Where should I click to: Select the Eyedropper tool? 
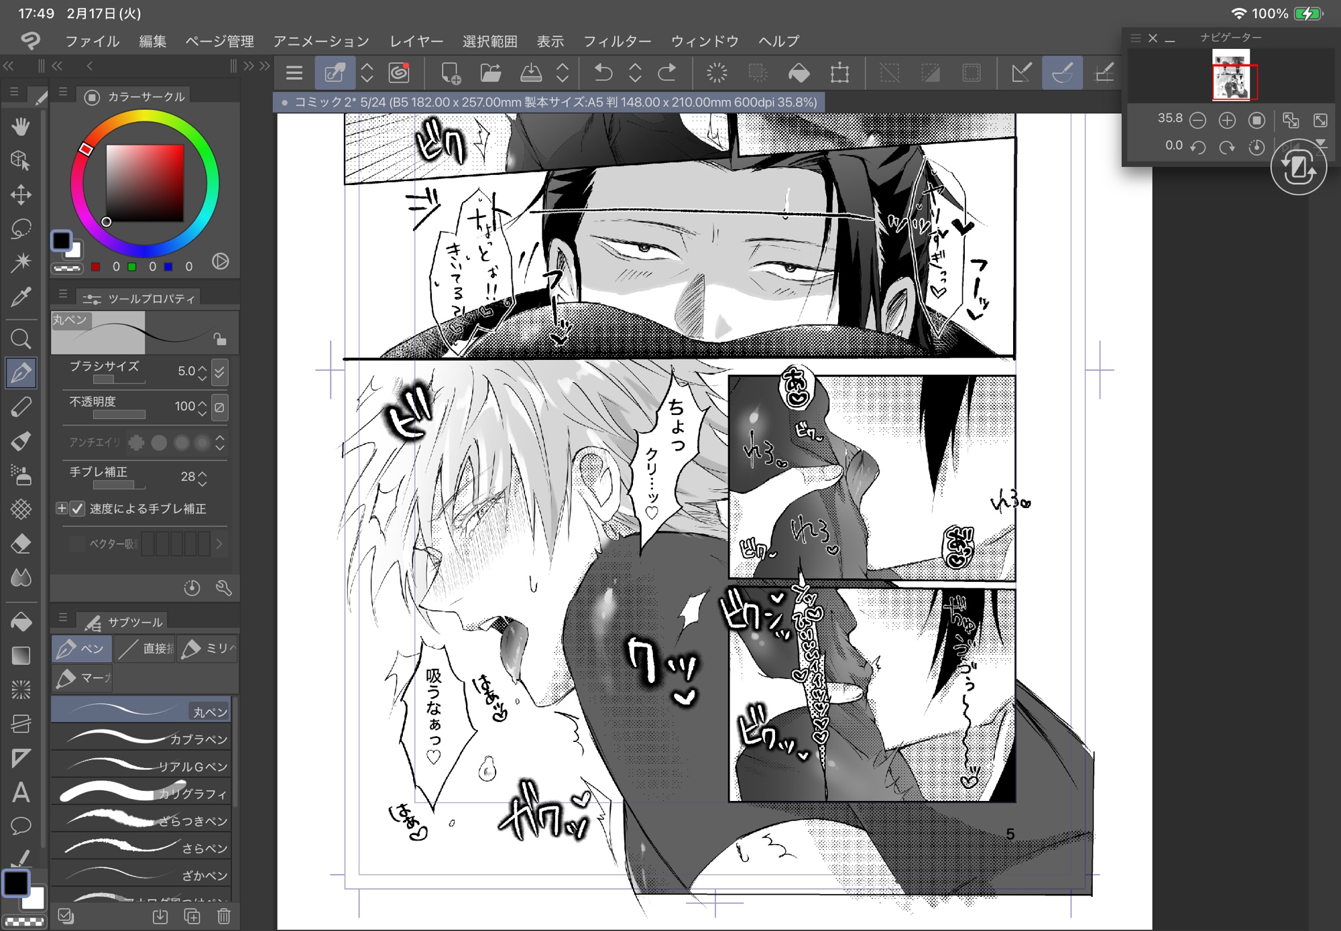[x=21, y=297]
